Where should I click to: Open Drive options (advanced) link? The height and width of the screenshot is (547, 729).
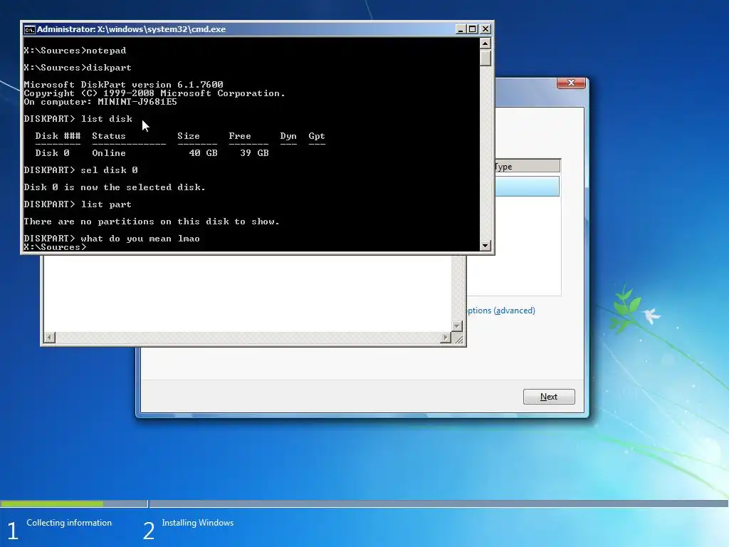point(500,311)
